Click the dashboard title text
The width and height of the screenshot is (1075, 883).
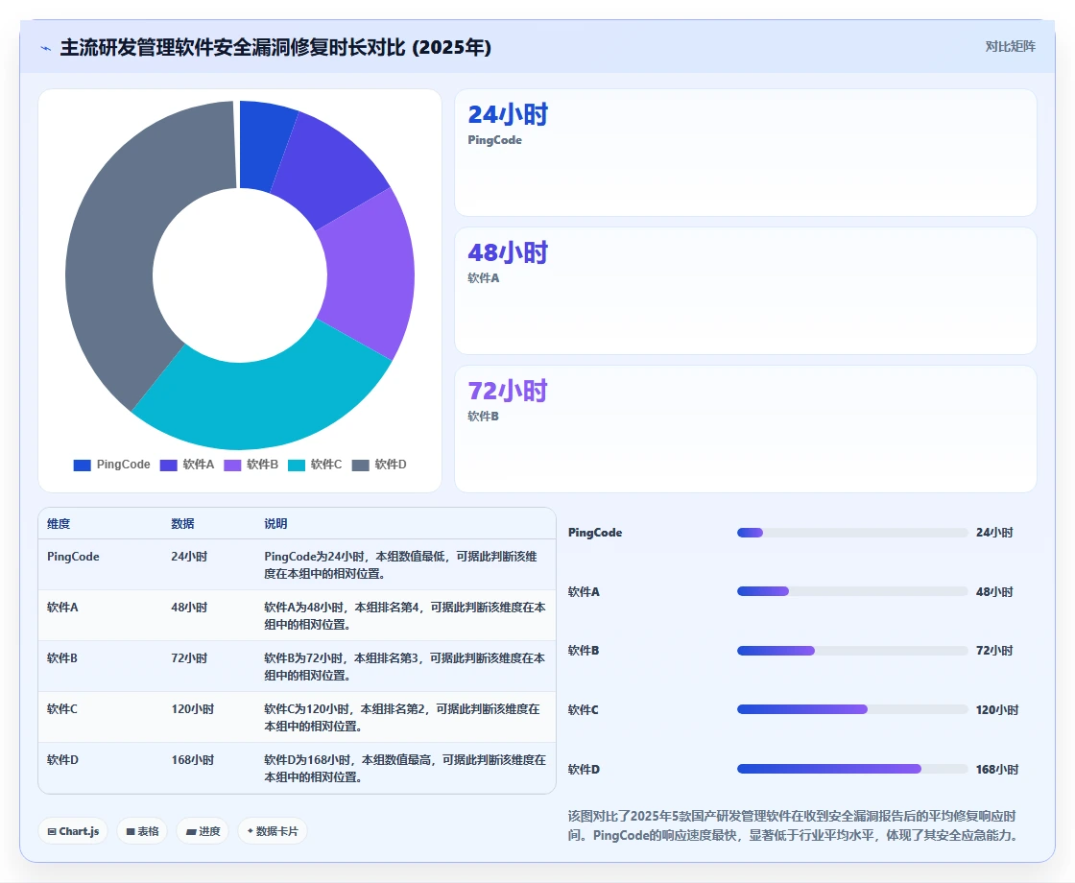pyautogui.click(x=275, y=47)
